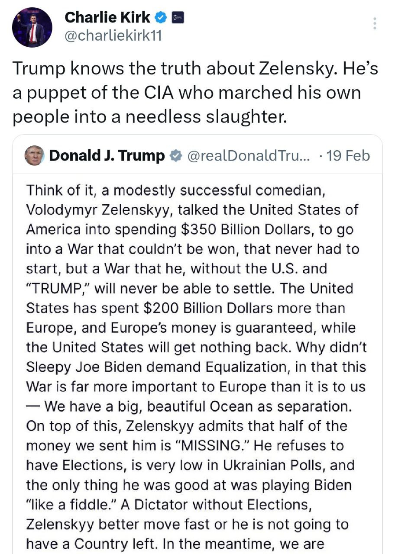The image size is (395, 554).
Task: Click the "needless slaughter" line of the tweet
Action: (149, 117)
